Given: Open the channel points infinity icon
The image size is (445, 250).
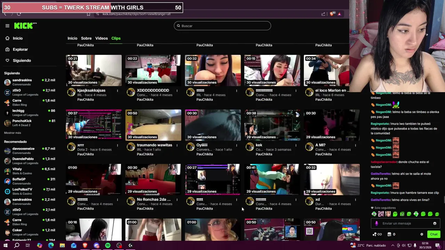Looking at the screenshot, I should [377, 234].
